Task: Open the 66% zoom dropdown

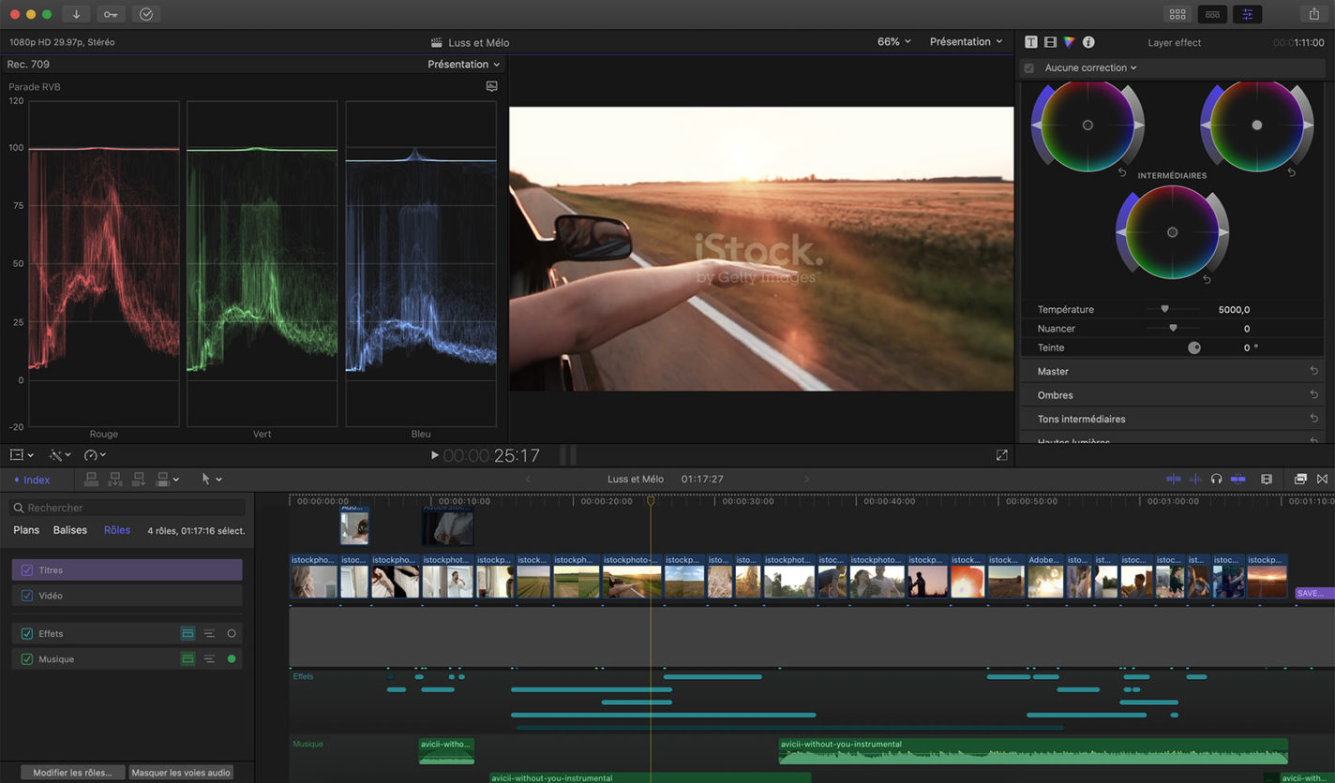Action: [891, 41]
